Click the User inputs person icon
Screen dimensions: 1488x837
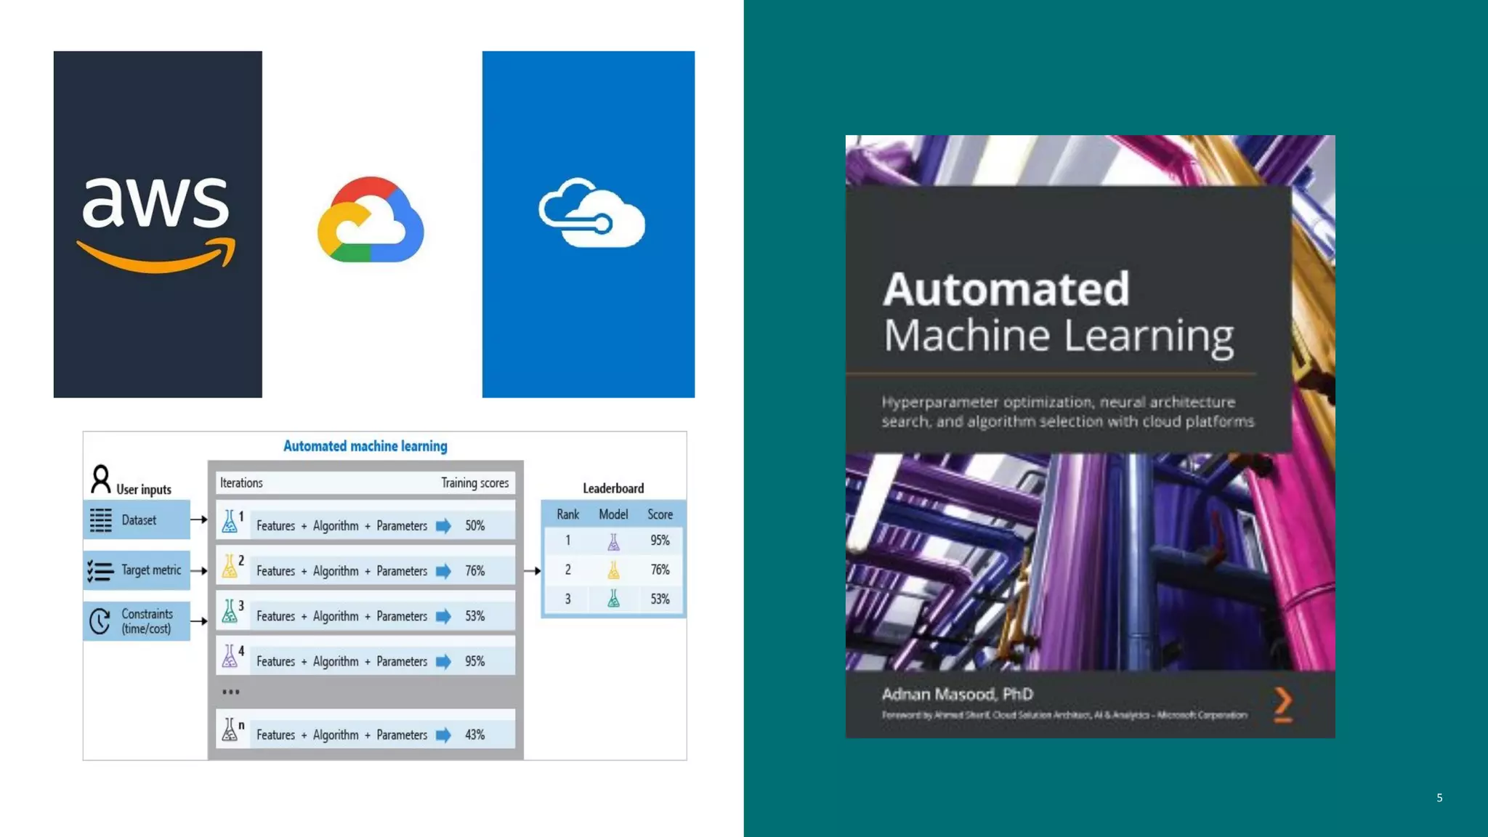tap(100, 479)
